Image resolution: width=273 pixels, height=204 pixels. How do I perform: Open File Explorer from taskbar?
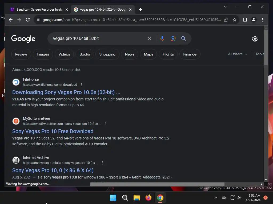click(x=137, y=198)
